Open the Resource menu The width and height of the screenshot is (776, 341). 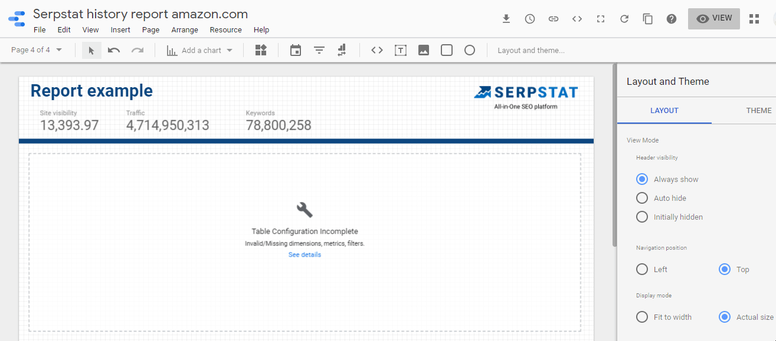(x=225, y=30)
